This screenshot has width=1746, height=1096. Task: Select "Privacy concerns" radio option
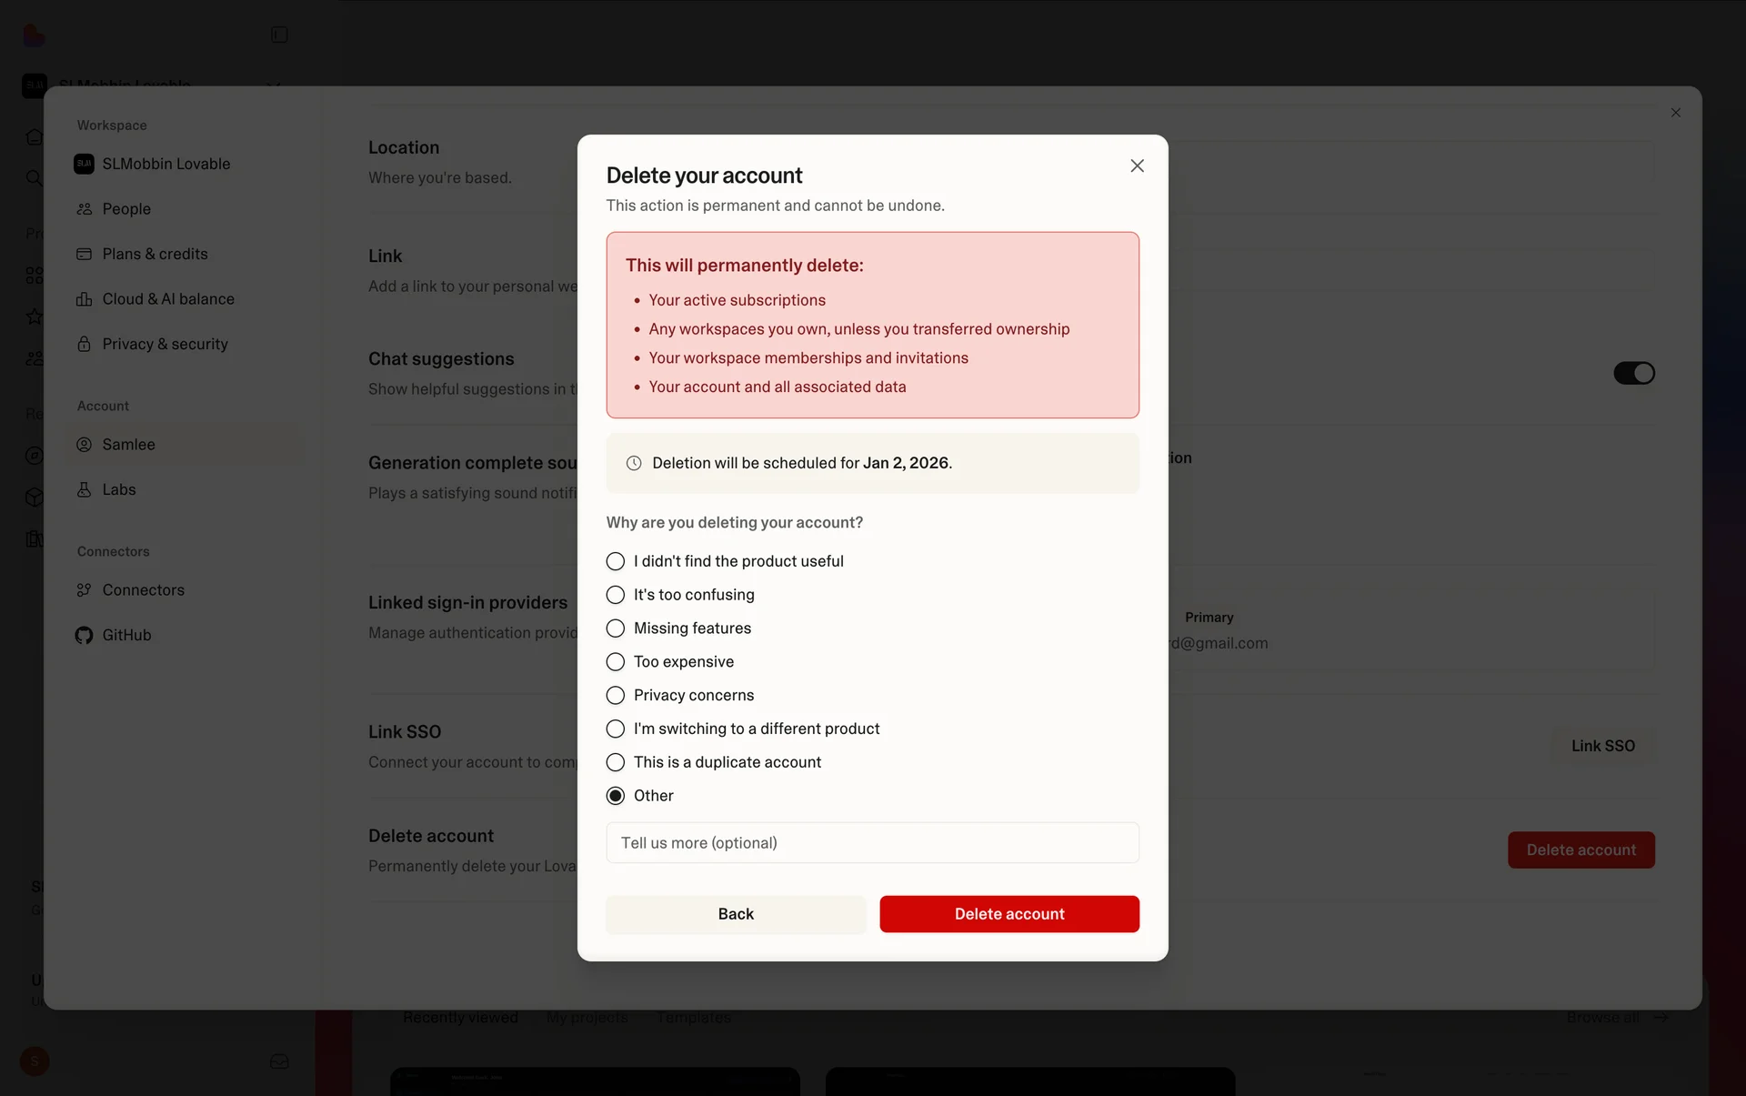pos(616,695)
